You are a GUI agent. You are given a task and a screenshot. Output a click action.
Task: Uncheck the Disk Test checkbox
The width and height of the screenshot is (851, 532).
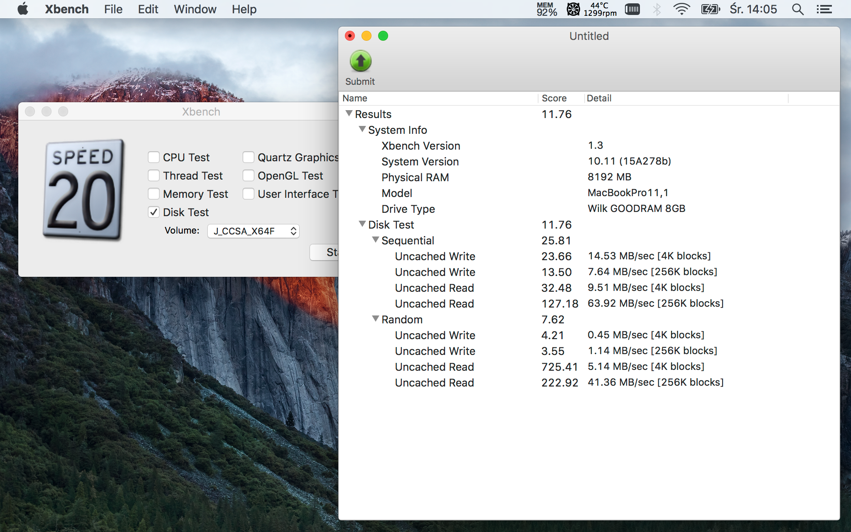pyautogui.click(x=154, y=212)
